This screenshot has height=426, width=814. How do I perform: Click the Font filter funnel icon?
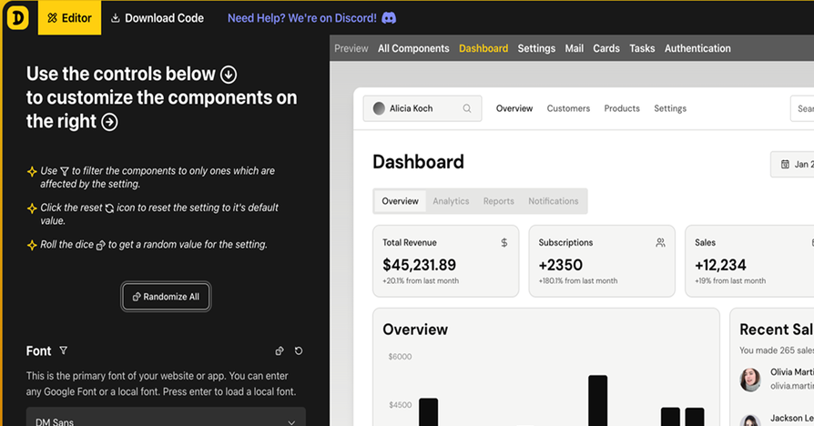point(64,350)
